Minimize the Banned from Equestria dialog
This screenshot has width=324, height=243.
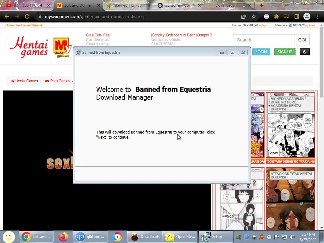[222, 53]
